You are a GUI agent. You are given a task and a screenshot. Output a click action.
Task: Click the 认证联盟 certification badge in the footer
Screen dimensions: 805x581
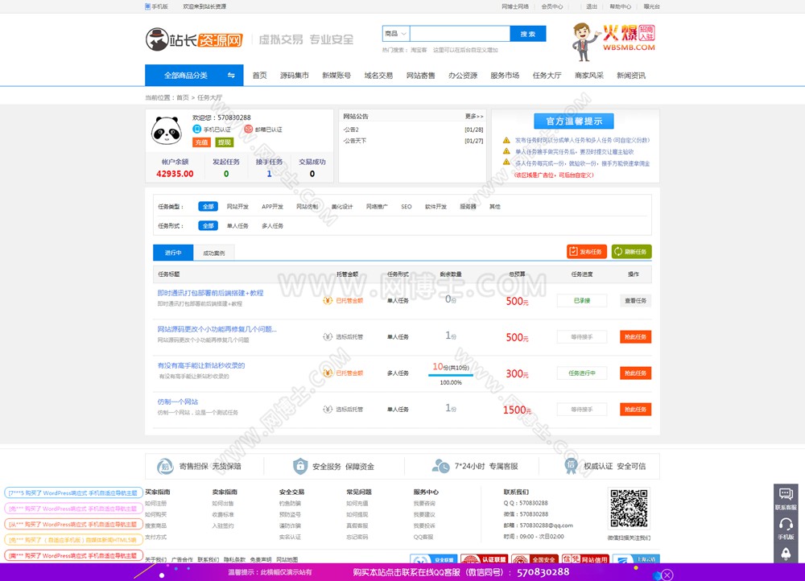coord(484,559)
